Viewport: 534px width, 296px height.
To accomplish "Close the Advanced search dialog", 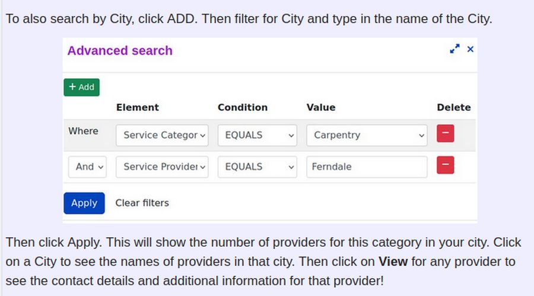I will coord(471,50).
